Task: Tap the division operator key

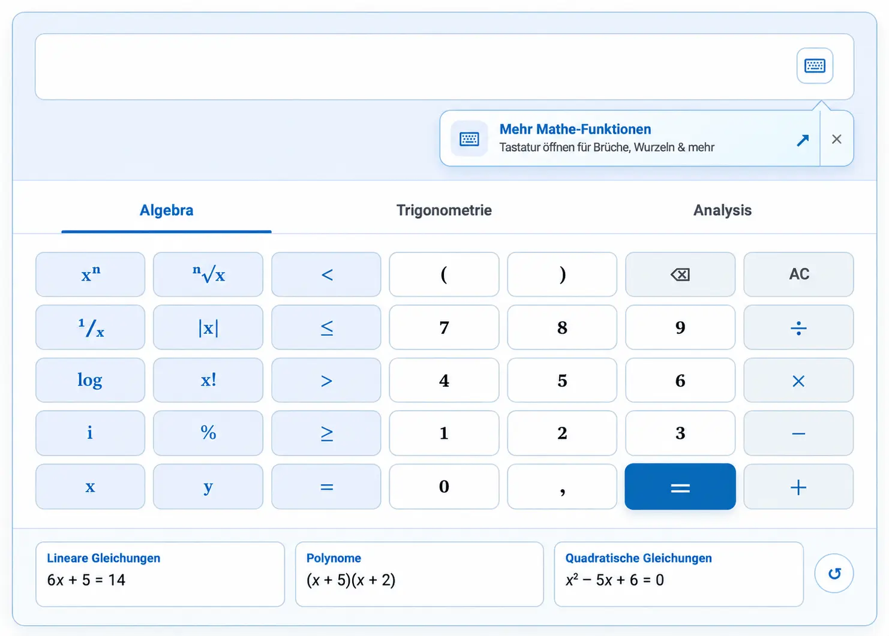Action: (x=798, y=327)
